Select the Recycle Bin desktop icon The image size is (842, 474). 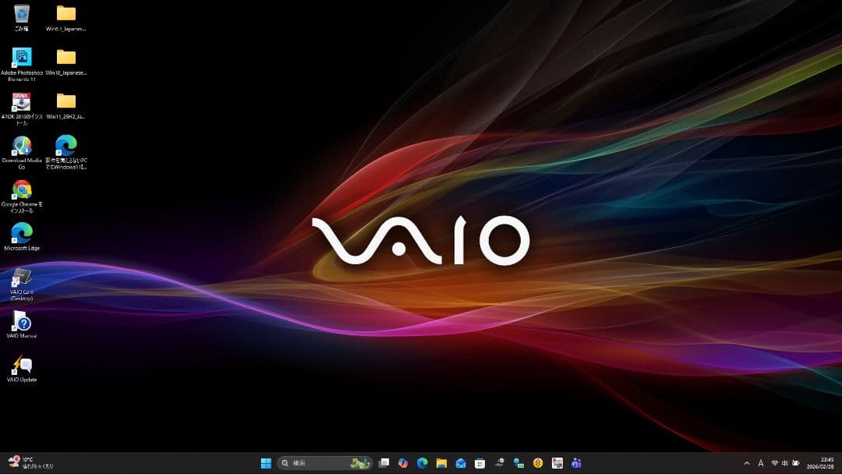click(x=22, y=18)
